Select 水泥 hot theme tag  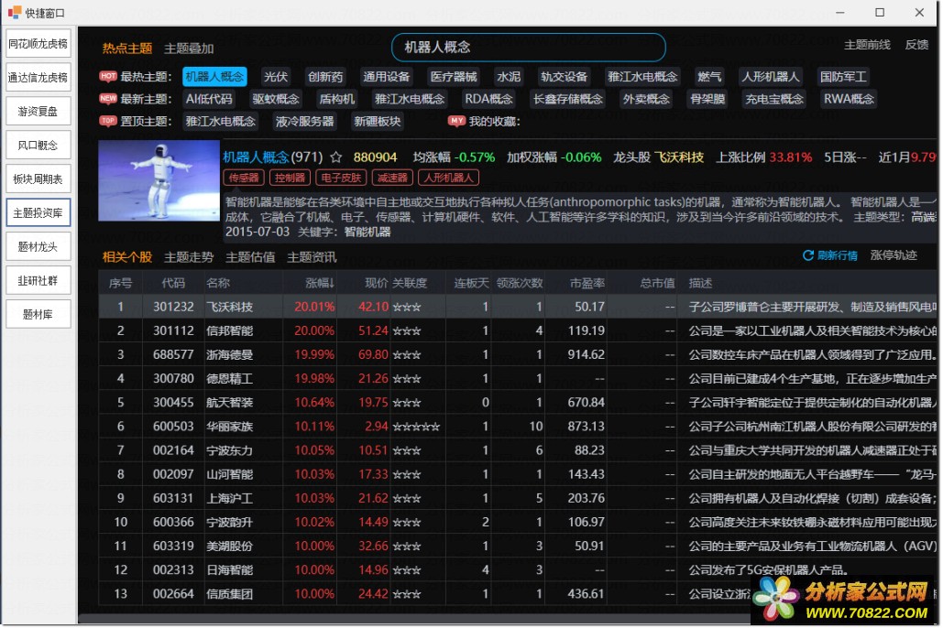[x=509, y=77]
